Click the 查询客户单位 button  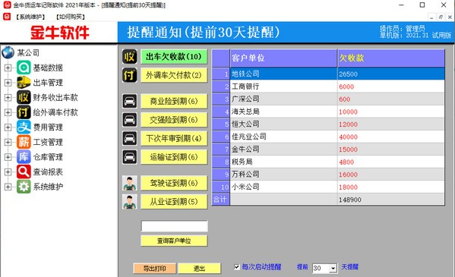tap(174, 241)
